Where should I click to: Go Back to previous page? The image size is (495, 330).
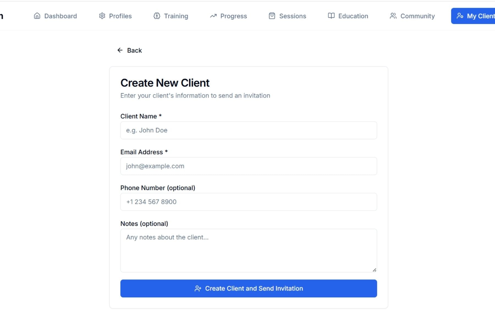(134, 50)
